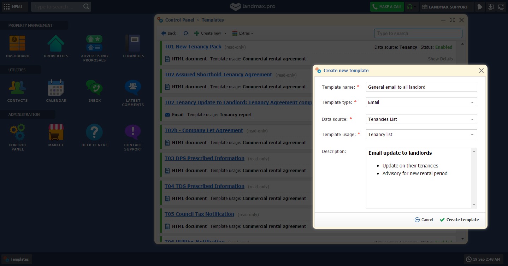Open the Contacts icon
Viewport: 508px width, 266px height.
tap(17, 88)
